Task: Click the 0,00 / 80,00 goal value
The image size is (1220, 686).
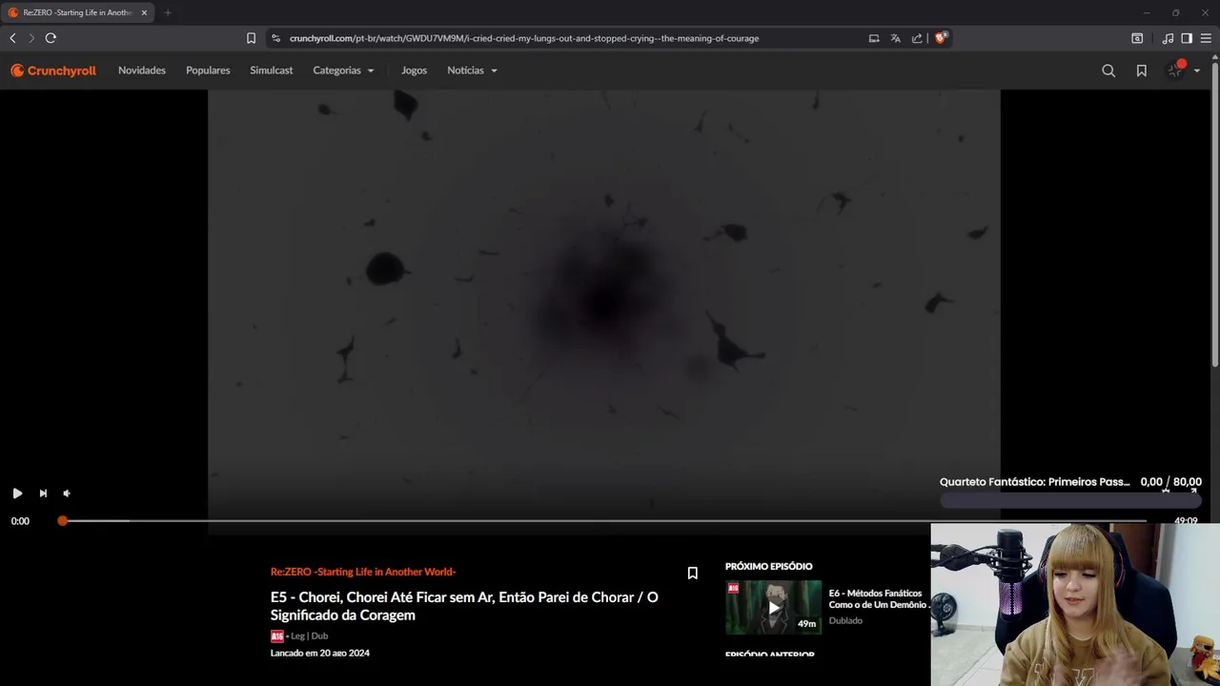Action: [x=1170, y=482]
